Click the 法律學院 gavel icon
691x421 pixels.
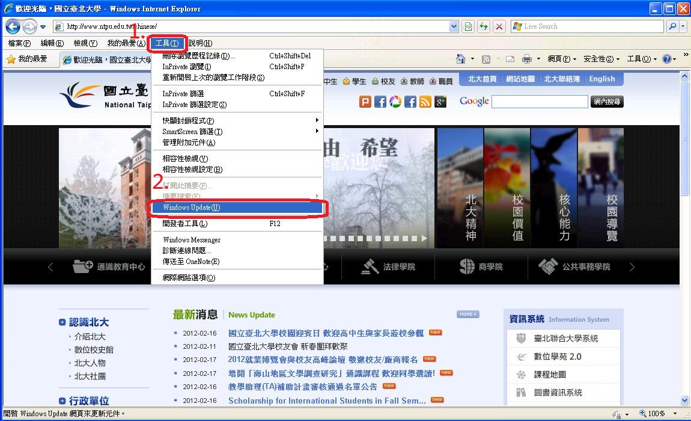[370, 266]
